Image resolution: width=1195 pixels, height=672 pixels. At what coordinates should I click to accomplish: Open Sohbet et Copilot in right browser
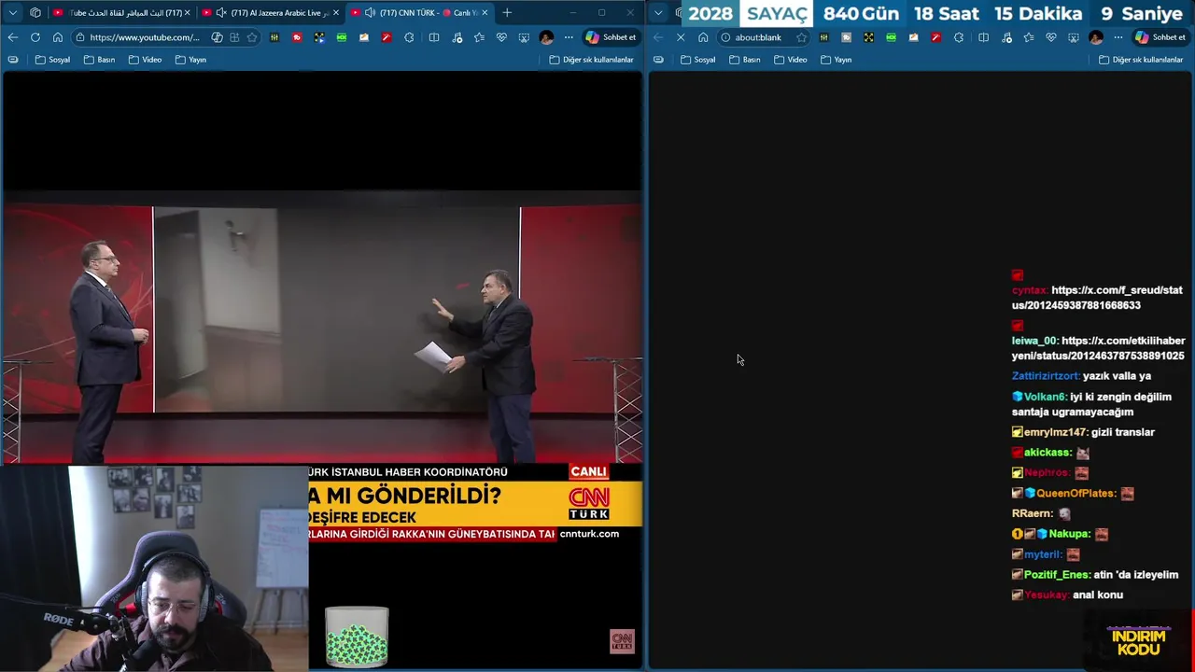[x=1160, y=37]
